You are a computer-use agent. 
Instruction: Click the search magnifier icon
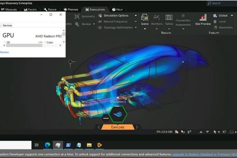(x=209, y=3)
